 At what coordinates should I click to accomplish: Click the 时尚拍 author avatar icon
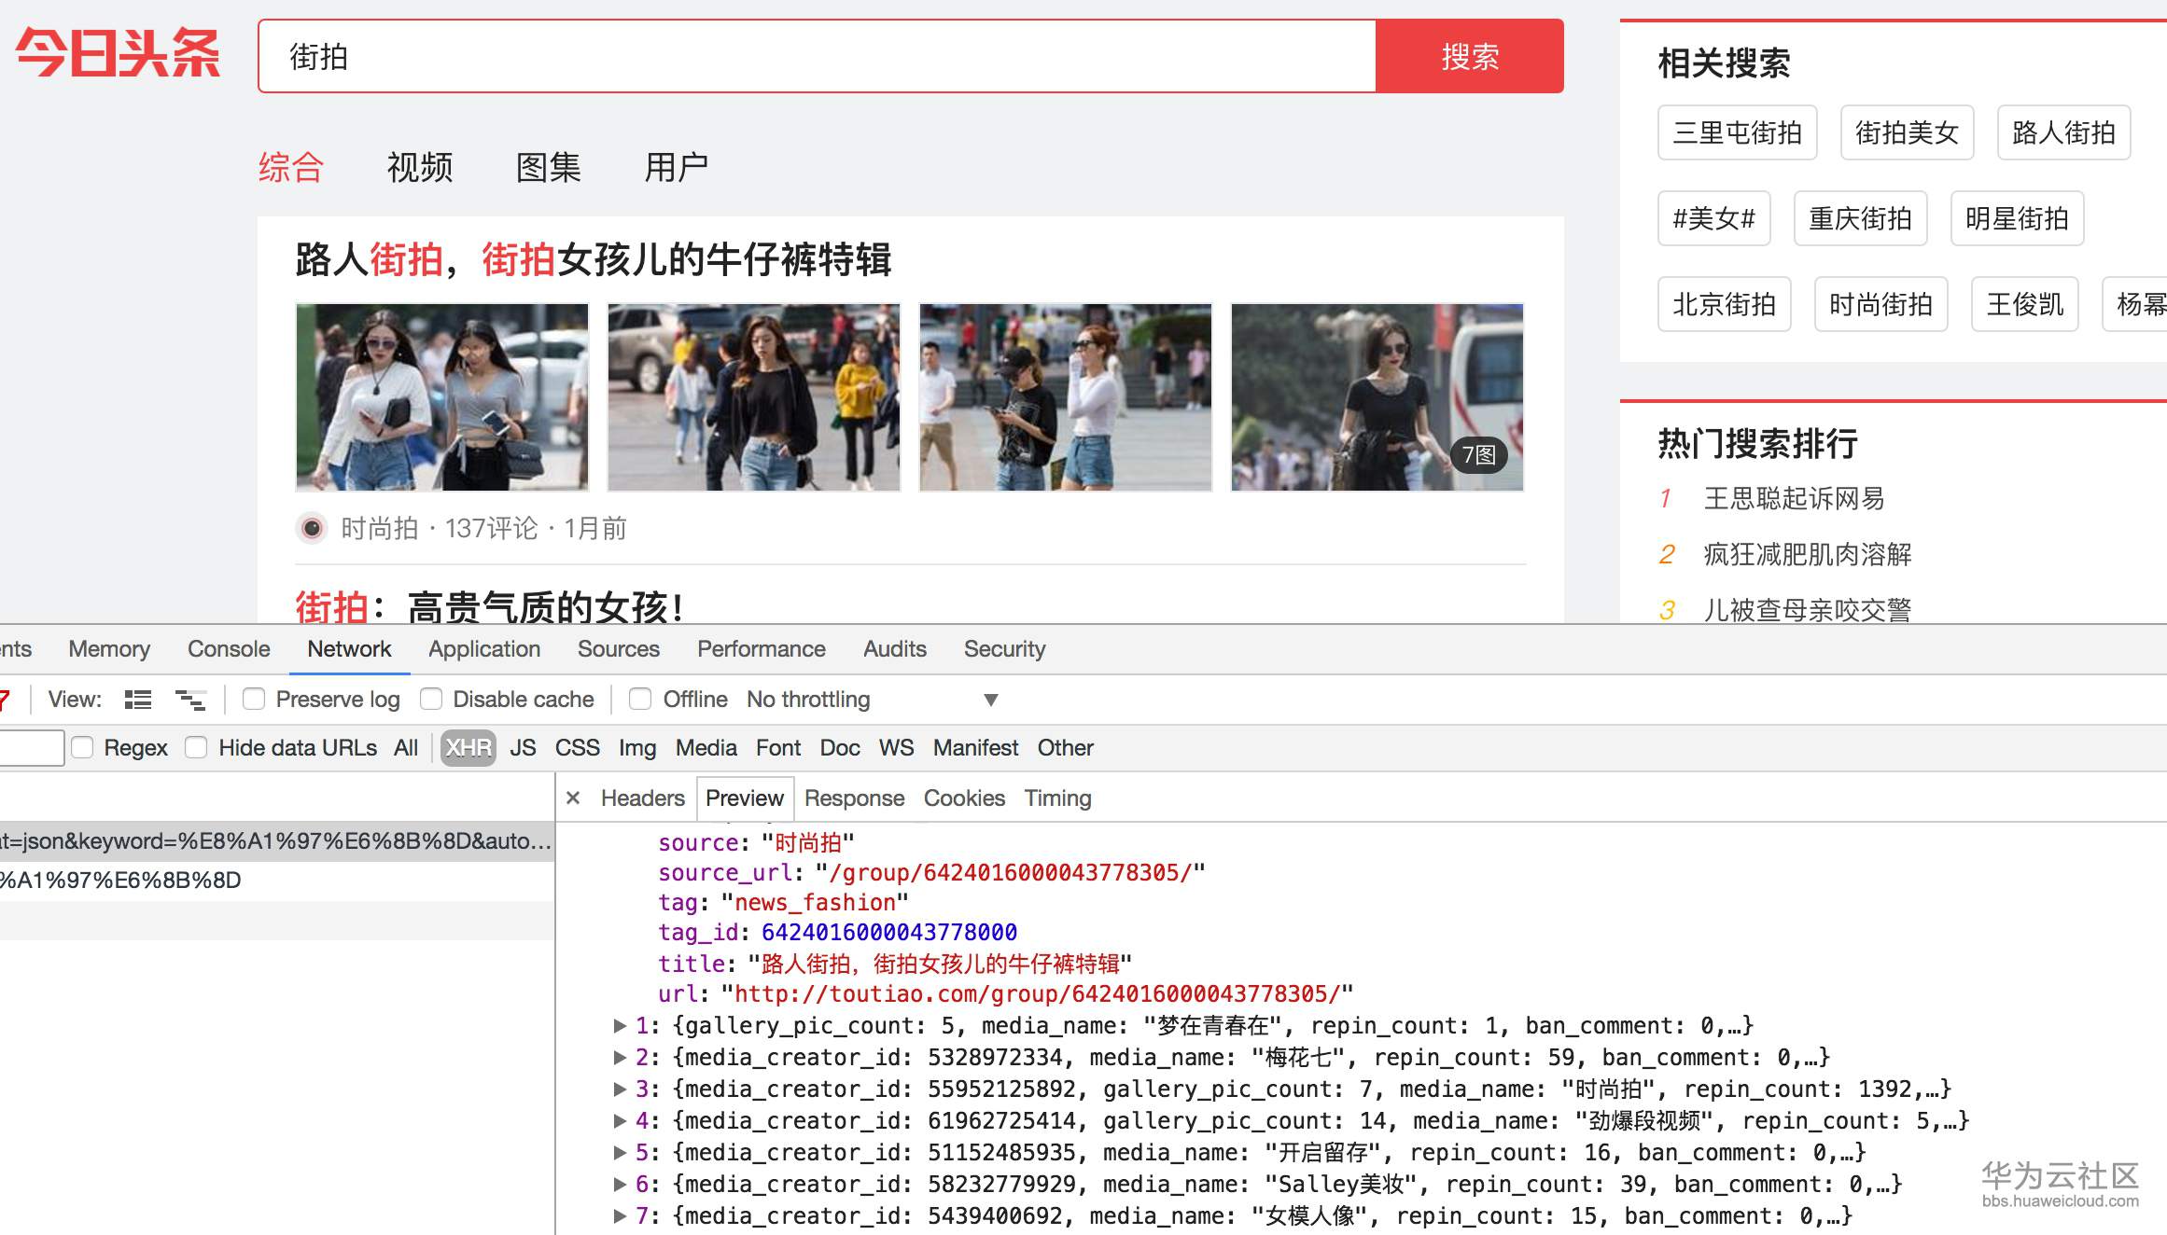(312, 529)
